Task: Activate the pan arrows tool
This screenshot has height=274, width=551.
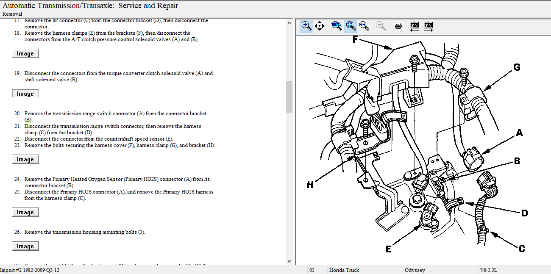Action: pyautogui.click(x=320, y=26)
